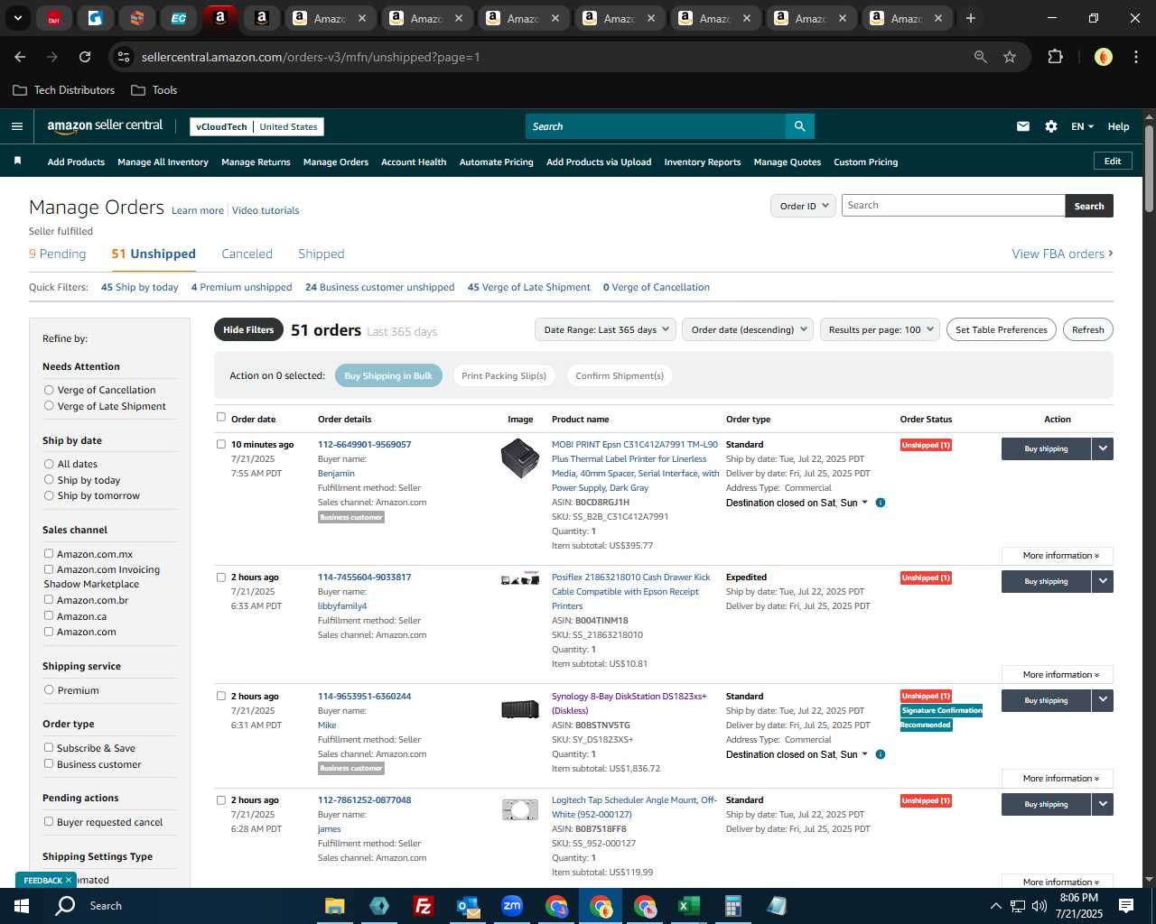Screen dimensions: 1156x924
Task: Buy shipping for Logitech Tap Scheduler order
Action: pyautogui.click(x=1046, y=804)
